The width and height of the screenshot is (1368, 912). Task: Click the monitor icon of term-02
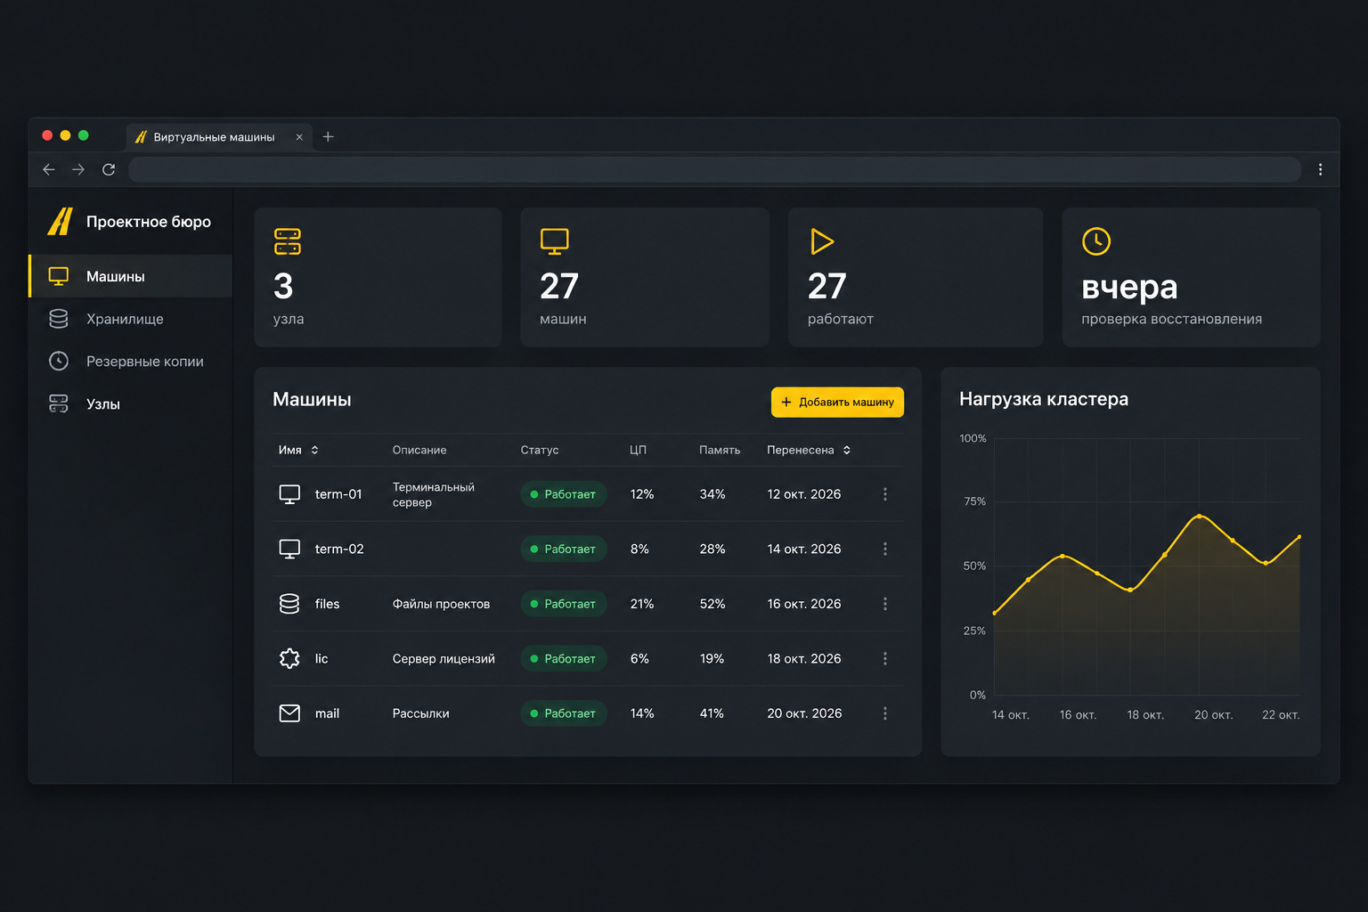point(289,549)
